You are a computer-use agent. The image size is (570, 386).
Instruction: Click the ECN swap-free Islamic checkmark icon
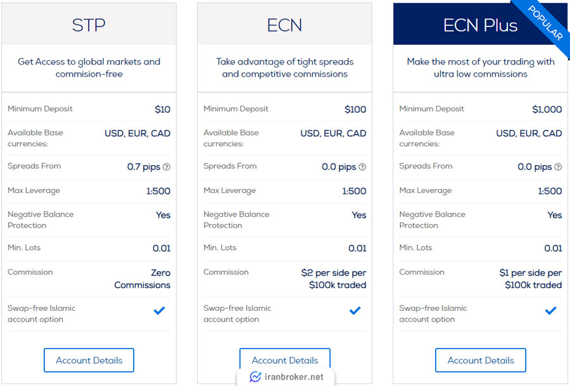point(355,311)
